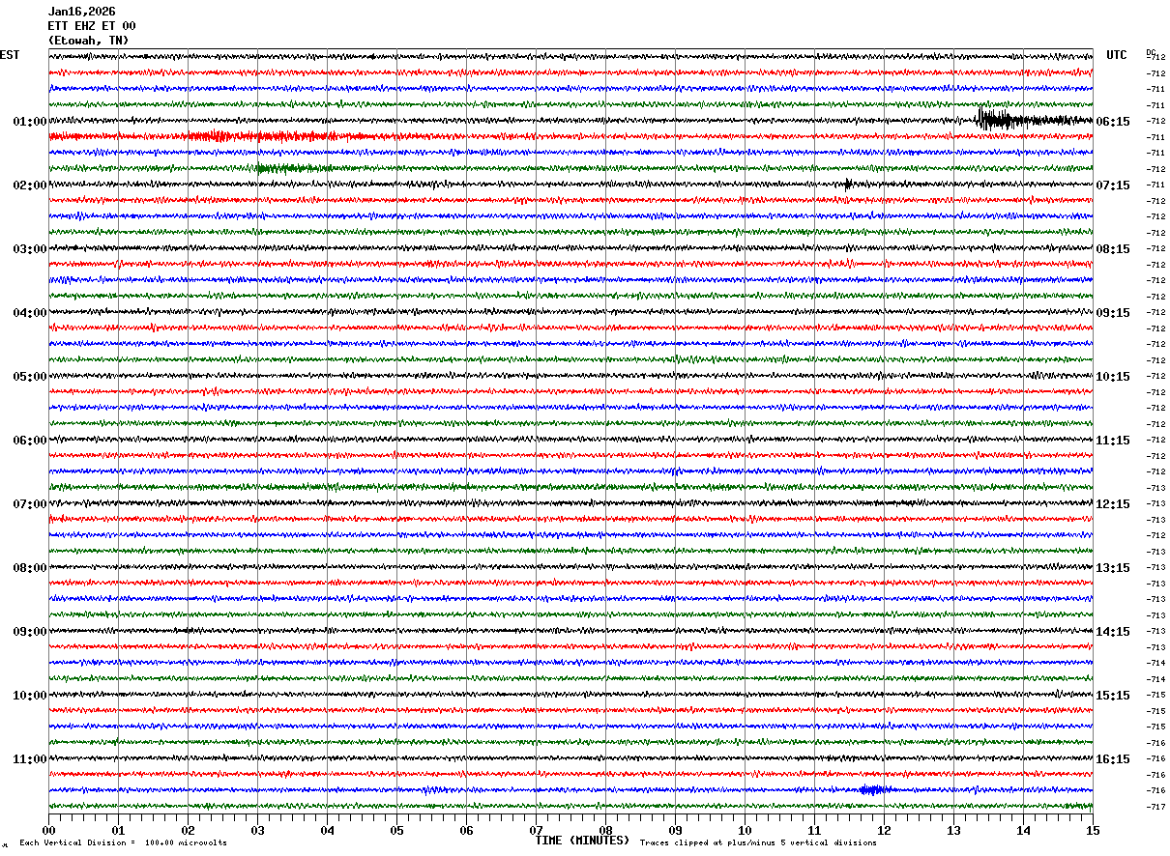Click minute 02 on the time axis
The height and width of the screenshot is (856, 1170).
(188, 830)
